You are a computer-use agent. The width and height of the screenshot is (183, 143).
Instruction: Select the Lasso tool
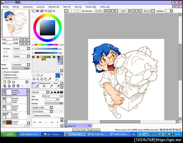point(38,75)
